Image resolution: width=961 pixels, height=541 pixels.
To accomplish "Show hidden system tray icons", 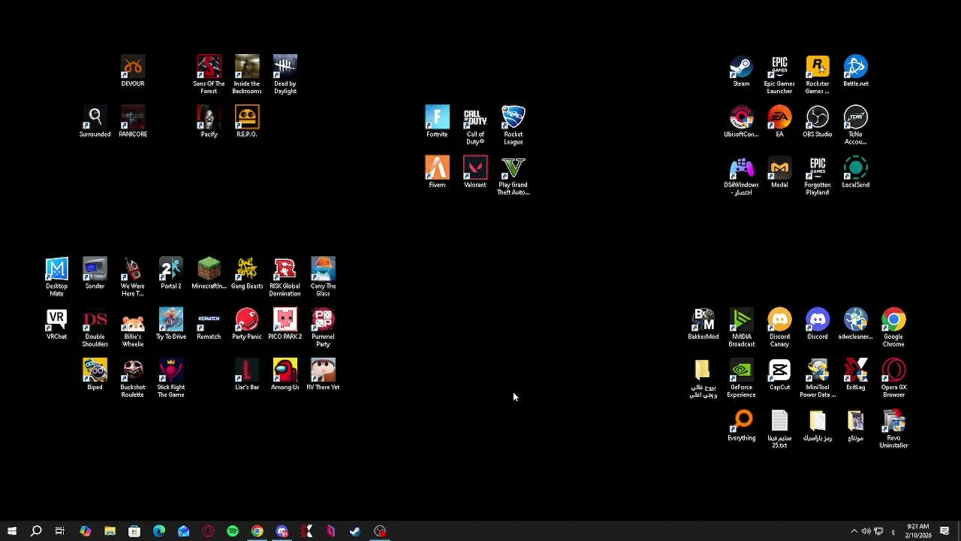I will 854,531.
